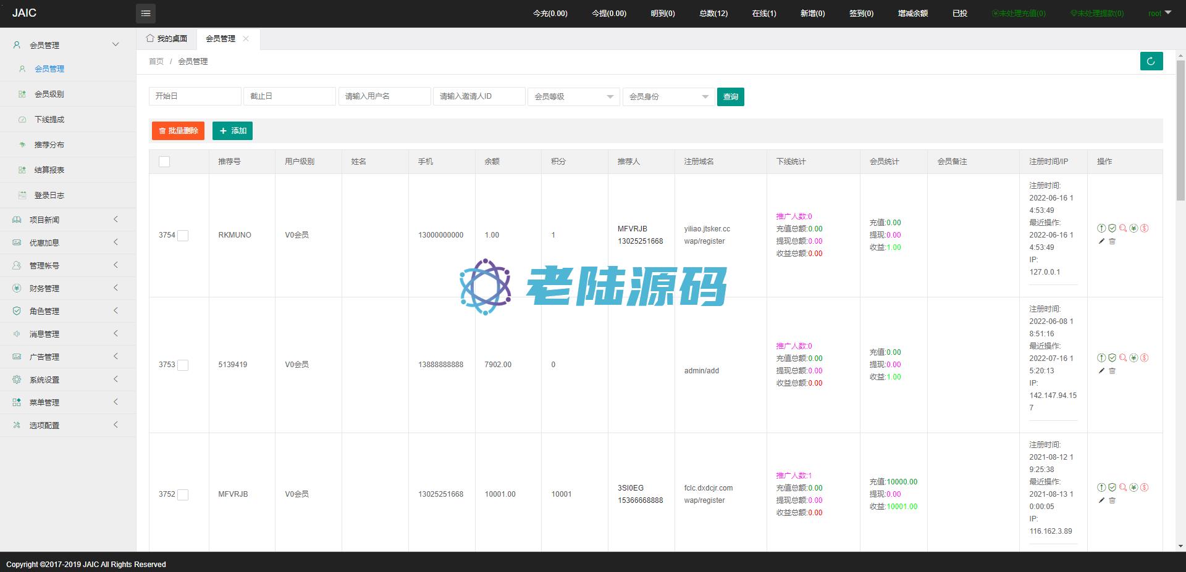
Task: Click red magnifier icon in row 3754
Action: point(1123,228)
